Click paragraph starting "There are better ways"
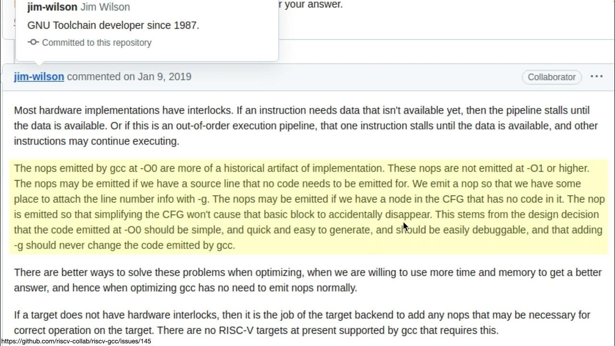Viewport: 615px width, 346px height. coord(307,280)
